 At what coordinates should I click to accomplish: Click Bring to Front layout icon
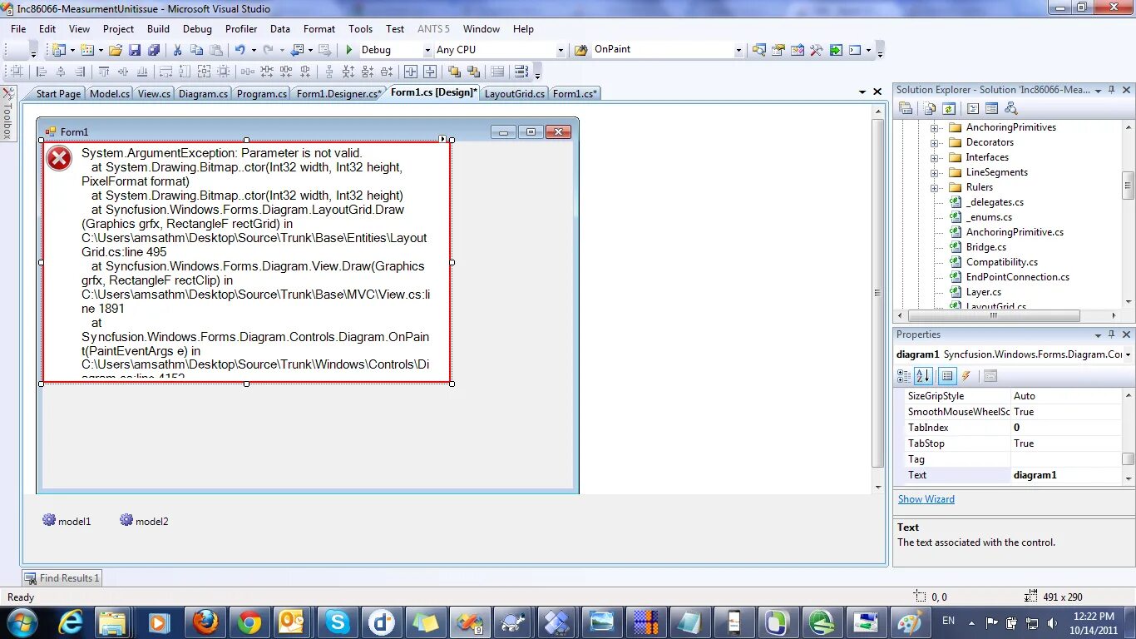(x=454, y=72)
